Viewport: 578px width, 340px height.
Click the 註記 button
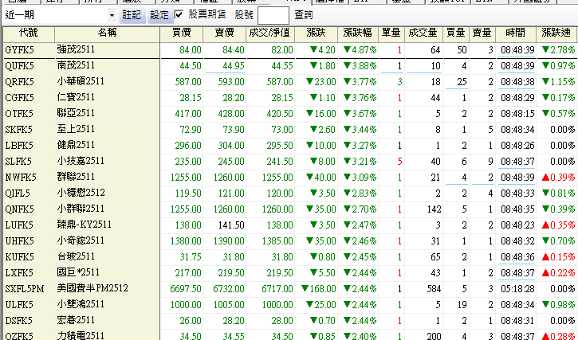pos(133,15)
